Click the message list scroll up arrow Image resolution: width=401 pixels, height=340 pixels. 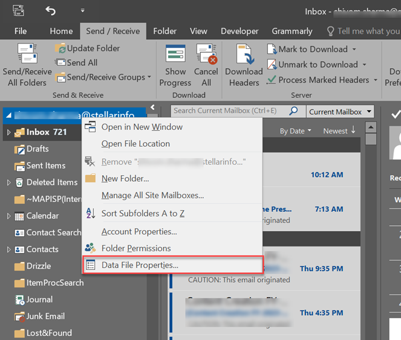pyautogui.click(x=371, y=127)
